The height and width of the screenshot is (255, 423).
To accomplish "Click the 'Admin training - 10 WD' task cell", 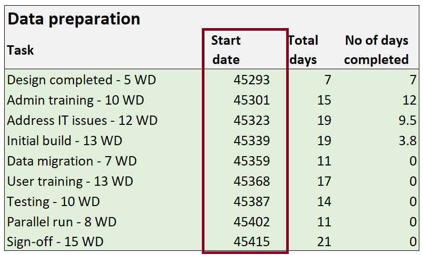I will click(75, 100).
